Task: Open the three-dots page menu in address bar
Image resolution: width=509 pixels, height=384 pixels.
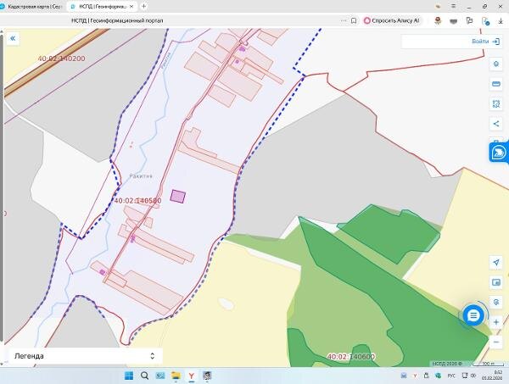Action: tap(344, 20)
